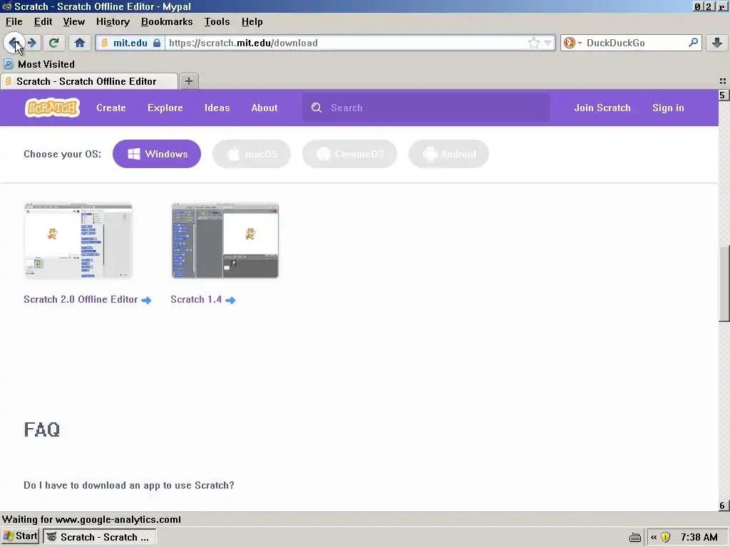The width and height of the screenshot is (730, 547).
Task: Select Android as your OS
Action: click(448, 154)
